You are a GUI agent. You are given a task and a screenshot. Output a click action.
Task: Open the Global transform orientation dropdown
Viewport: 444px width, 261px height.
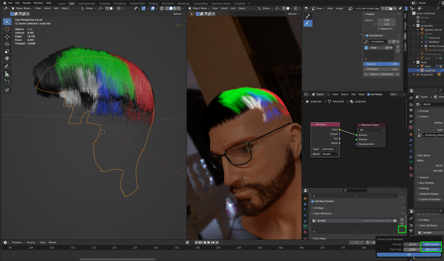(89, 8)
